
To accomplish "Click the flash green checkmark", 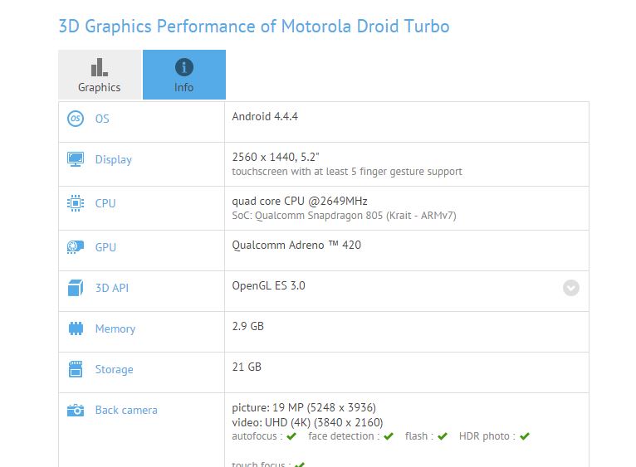I will pos(443,436).
